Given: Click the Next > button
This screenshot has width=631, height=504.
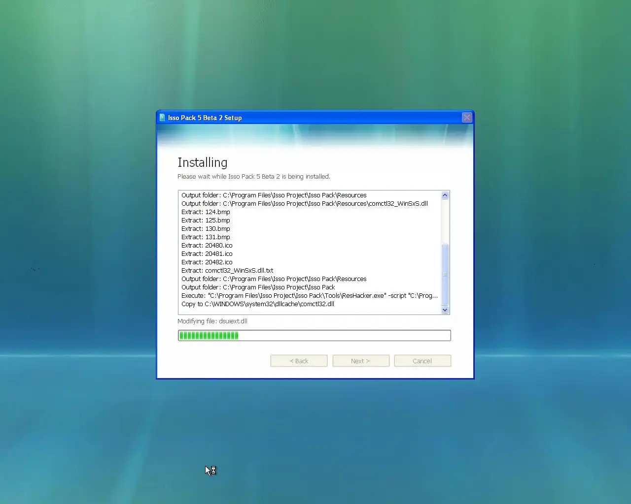Looking at the screenshot, I should pos(361,361).
